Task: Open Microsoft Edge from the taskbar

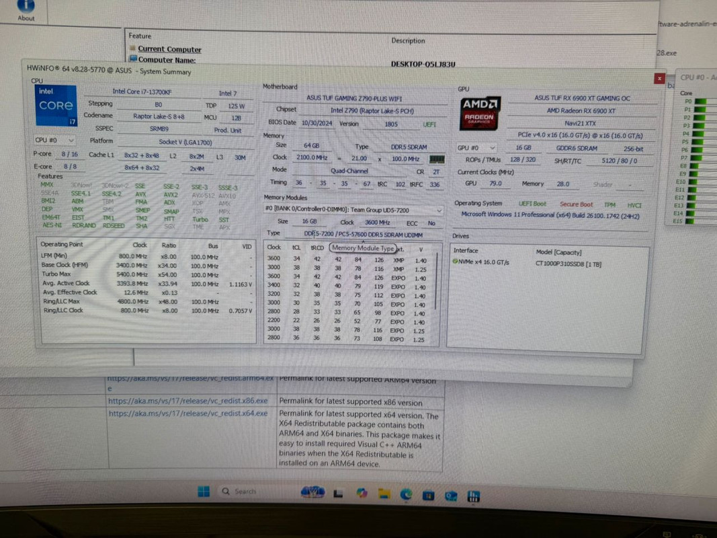Action: (x=406, y=494)
